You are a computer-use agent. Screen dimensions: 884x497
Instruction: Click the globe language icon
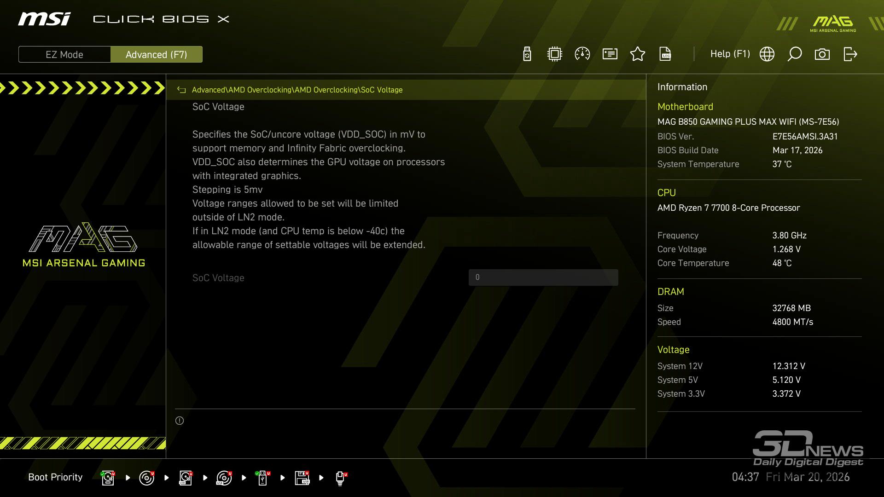767,54
